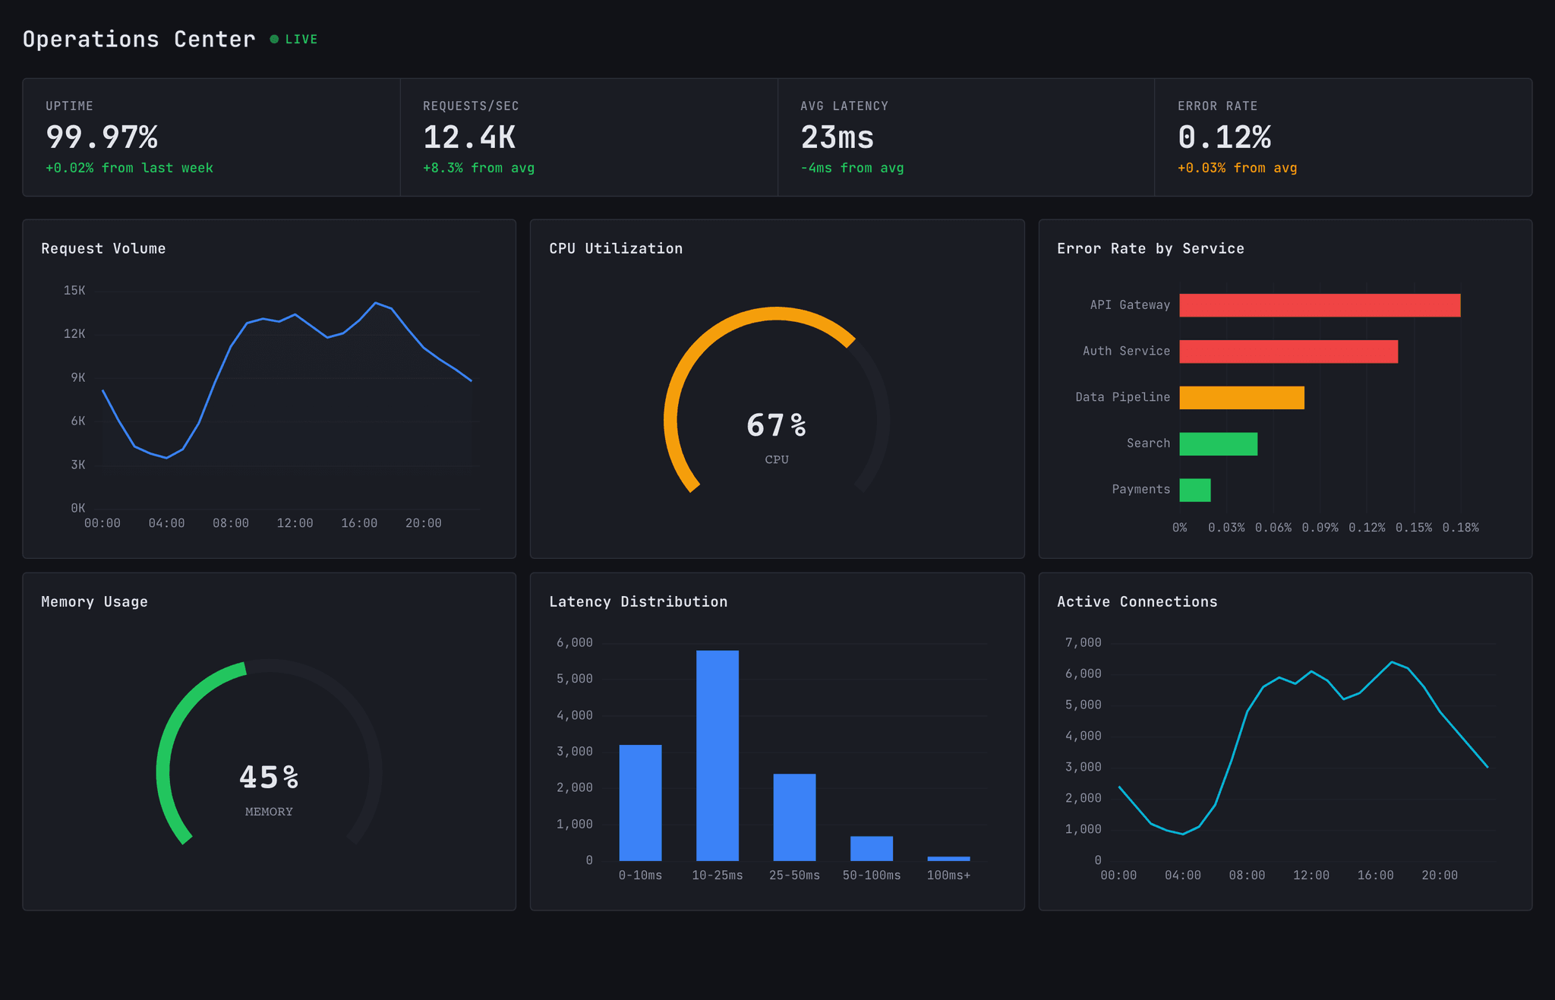Click the Operations Center heading
Screen dimensions: 1555x1000
(139, 38)
